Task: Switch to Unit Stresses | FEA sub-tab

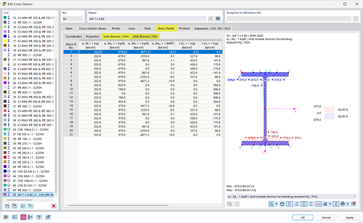Action: coord(145,36)
